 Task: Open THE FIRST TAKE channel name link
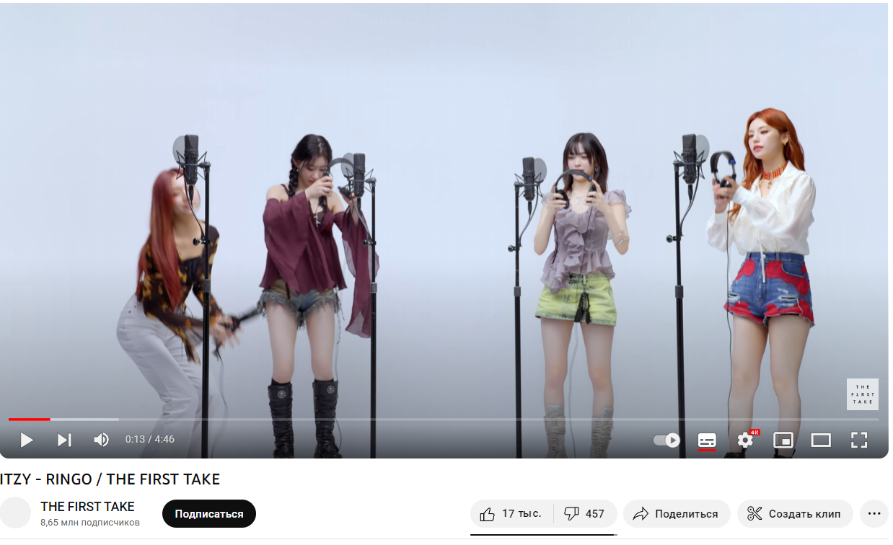(x=87, y=507)
